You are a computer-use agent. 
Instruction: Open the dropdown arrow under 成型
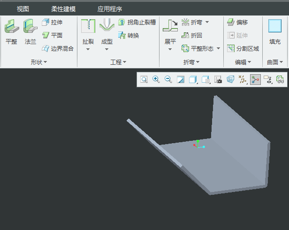point(106,49)
